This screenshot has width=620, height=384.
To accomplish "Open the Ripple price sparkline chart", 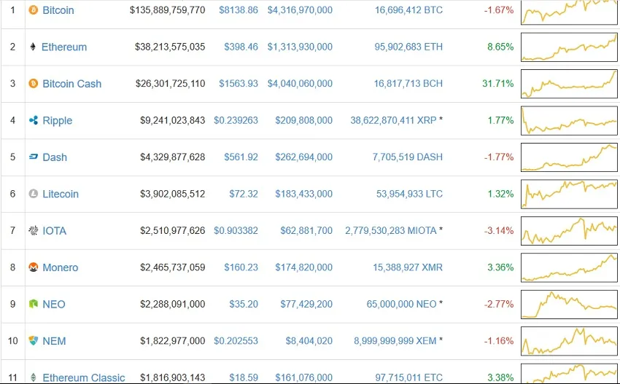I will [569, 120].
